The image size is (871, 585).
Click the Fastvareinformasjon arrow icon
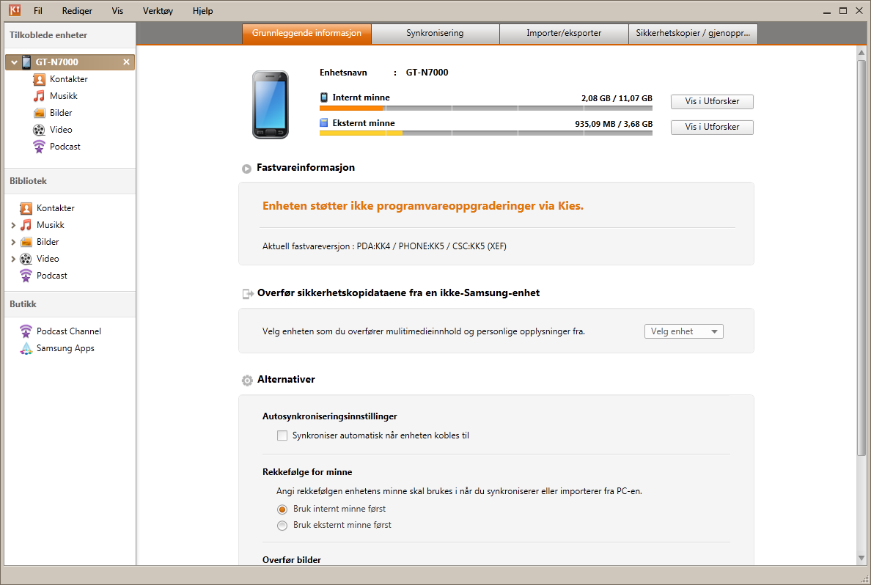coord(246,169)
